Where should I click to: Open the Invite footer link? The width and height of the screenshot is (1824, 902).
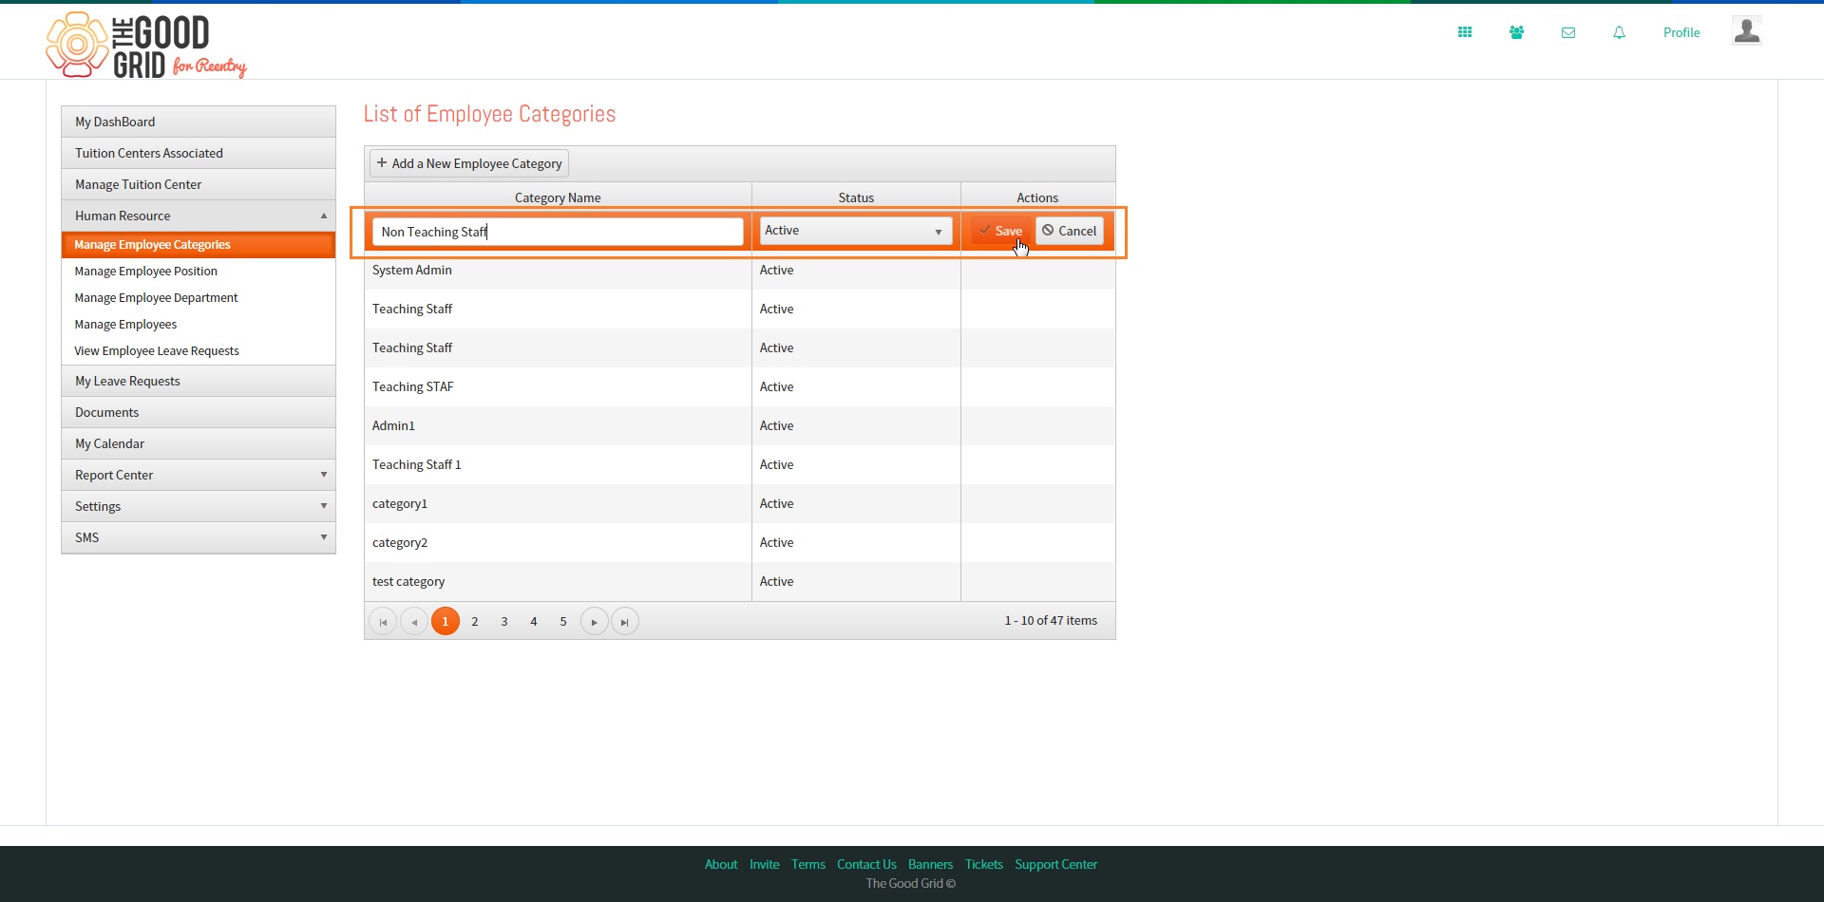coord(764,865)
